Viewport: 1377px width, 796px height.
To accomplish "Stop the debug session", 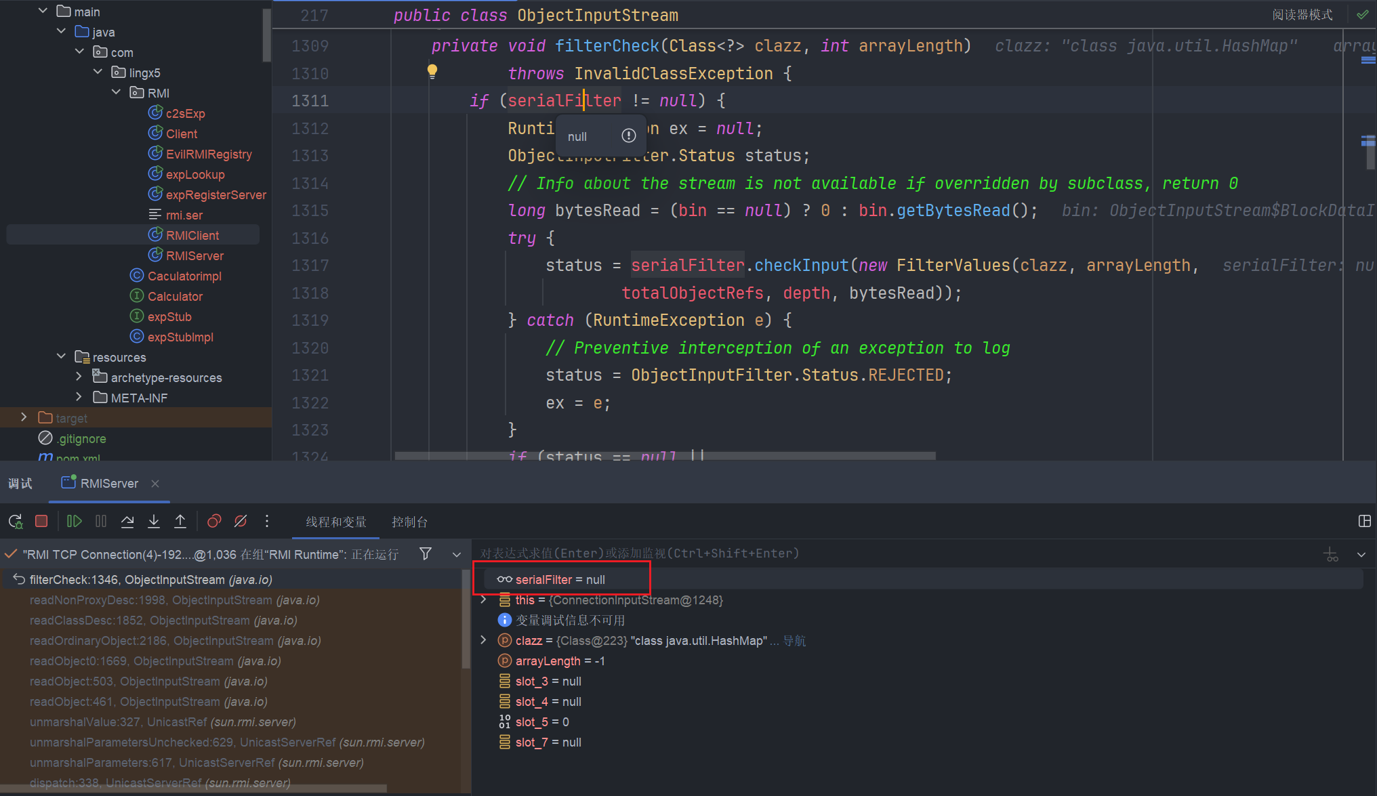I will (x=41, y=521).
